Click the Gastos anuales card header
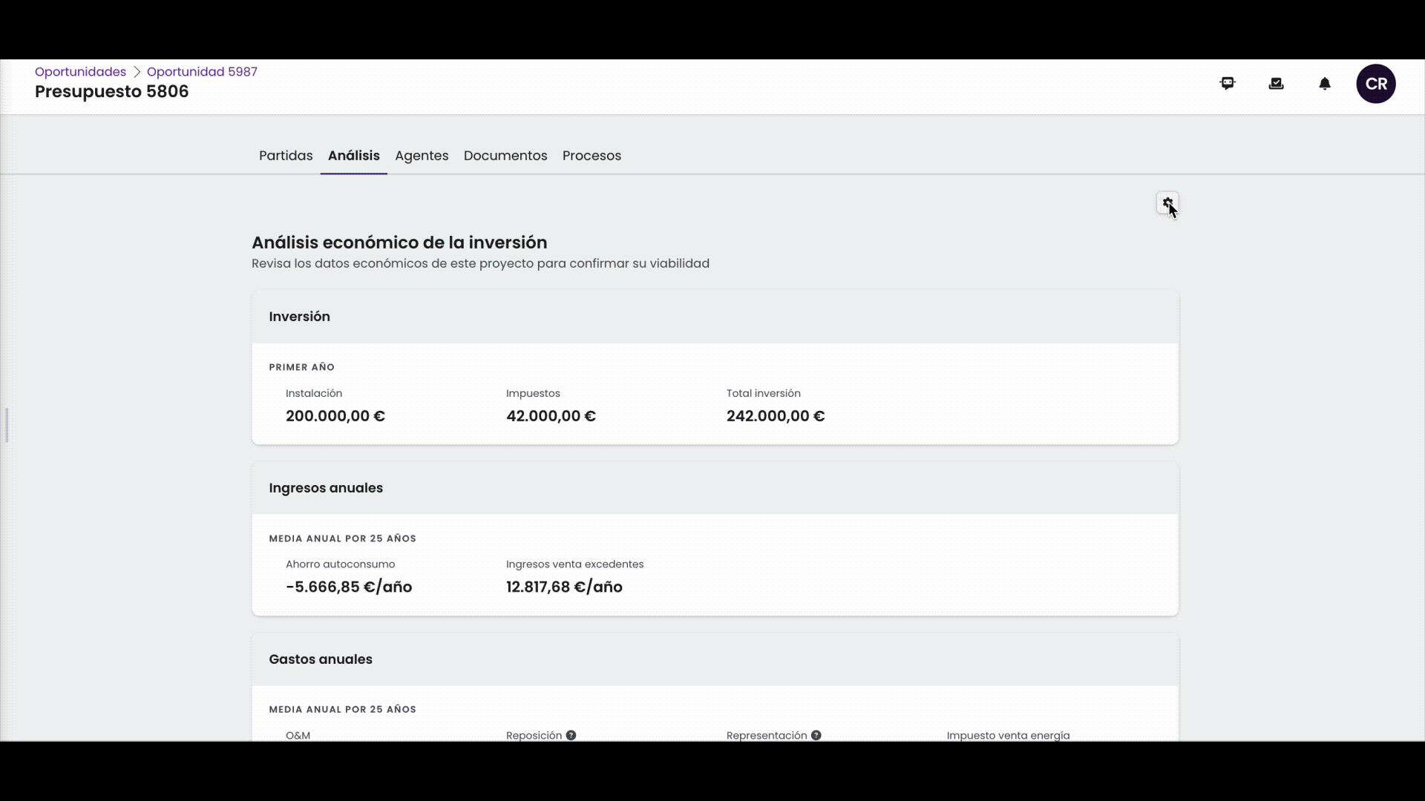Screen dimensions: 1425x801 [715, 659]
